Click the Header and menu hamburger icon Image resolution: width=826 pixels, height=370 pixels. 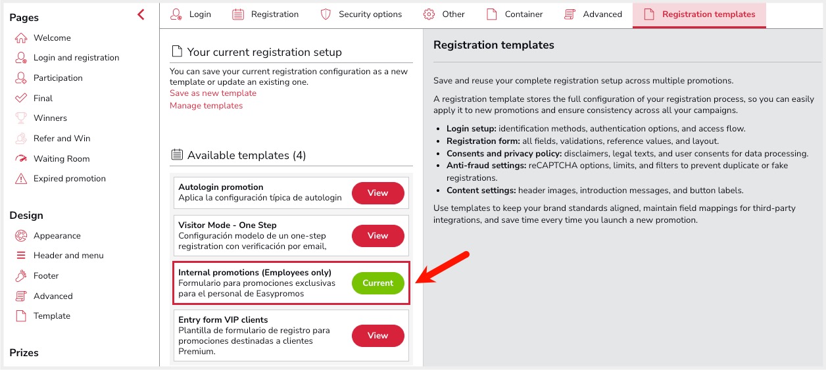pyautogui.click(x=21, y=256)
